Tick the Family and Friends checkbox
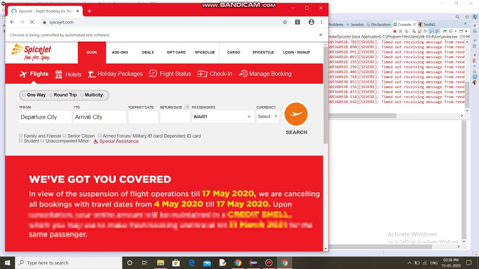 21,136
